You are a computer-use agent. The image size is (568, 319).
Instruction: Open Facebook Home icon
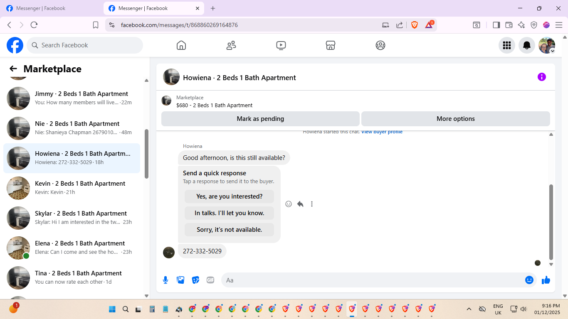(x=181, y=45)
